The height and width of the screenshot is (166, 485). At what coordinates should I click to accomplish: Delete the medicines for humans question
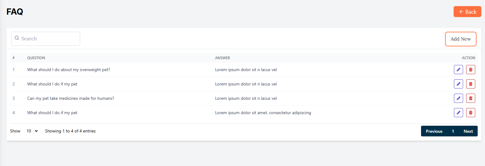click(470, 98)
